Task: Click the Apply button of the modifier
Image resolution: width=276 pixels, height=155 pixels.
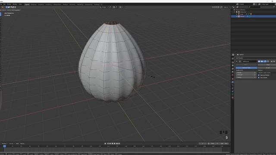Action: 246,65
